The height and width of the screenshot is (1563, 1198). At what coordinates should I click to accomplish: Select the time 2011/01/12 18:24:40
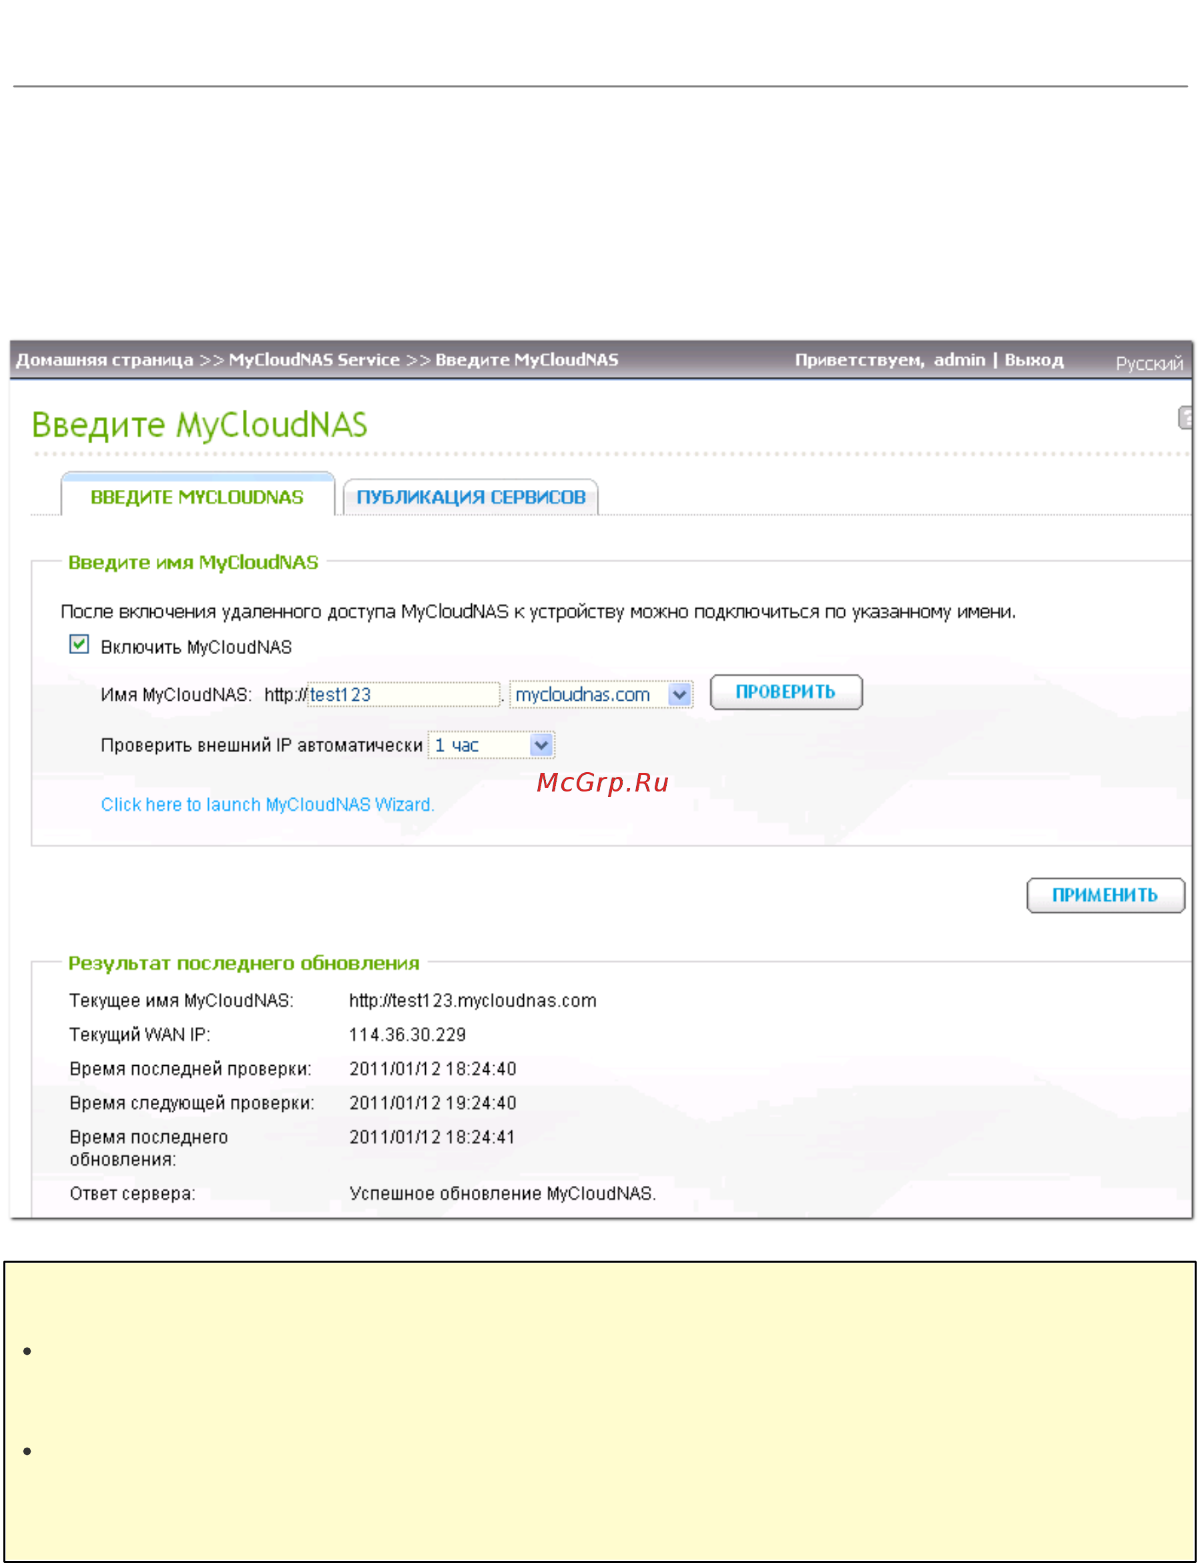pyautogui.click(x=433, y=1070)
